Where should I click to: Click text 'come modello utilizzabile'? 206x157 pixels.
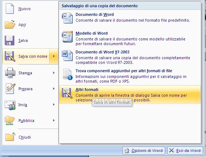coord(161,39)
